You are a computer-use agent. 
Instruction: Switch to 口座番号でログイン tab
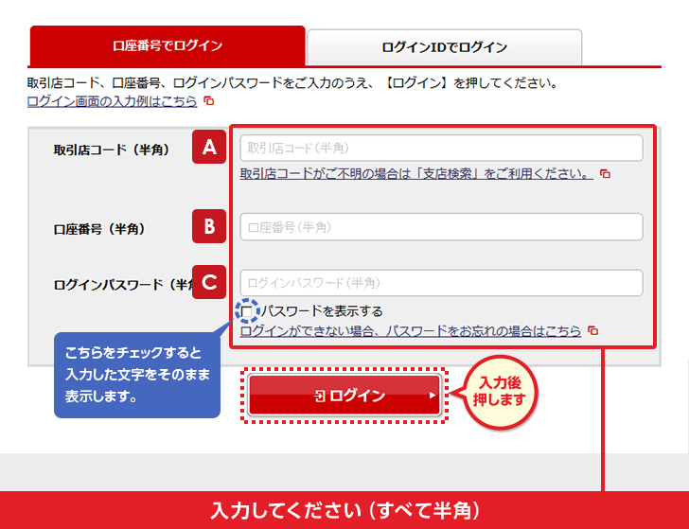click(168, 45)
